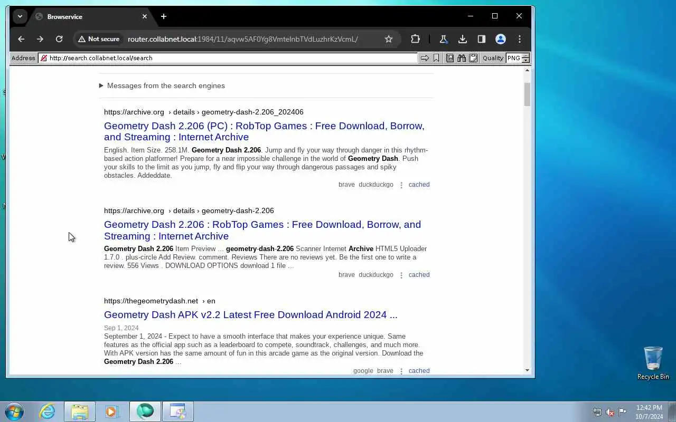676x422 pixels.
Task: Click page scrollbar up arrow
Action: pos(527,70)
